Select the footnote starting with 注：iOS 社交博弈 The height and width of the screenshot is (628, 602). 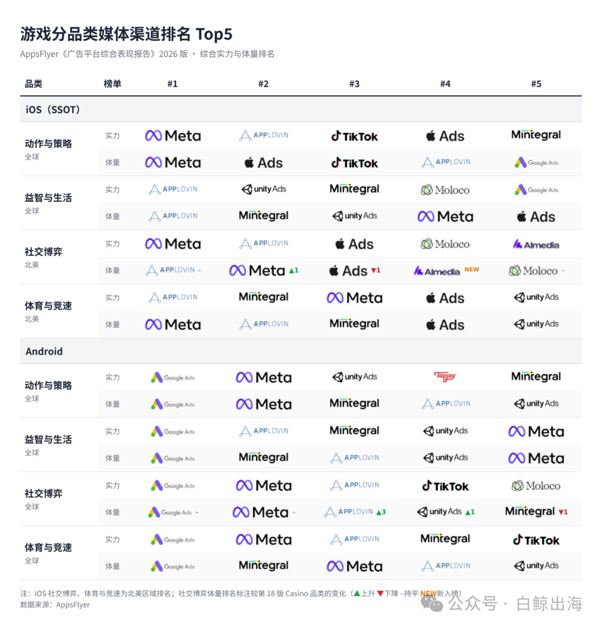pyautogui.click(x=241, y=593)
